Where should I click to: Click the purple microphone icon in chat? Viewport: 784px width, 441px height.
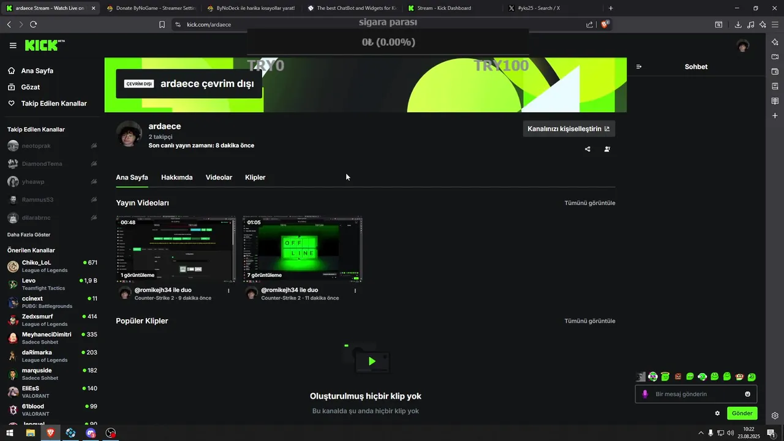click(644, 394)
